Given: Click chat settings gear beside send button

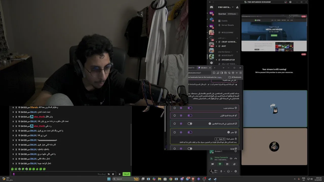Looking at the screenshot, I should coord(119,174).
